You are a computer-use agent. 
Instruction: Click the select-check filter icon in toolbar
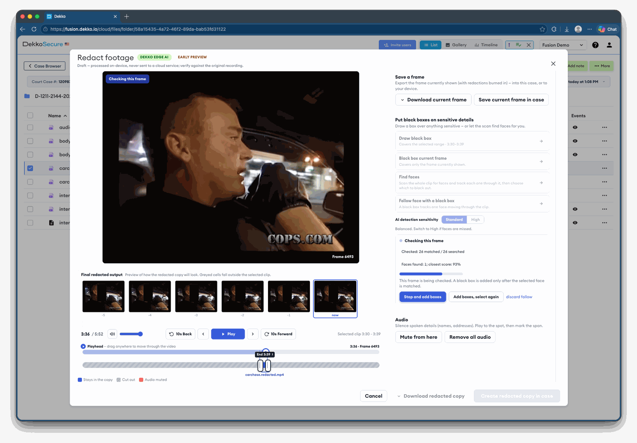[x=519, y=45]
